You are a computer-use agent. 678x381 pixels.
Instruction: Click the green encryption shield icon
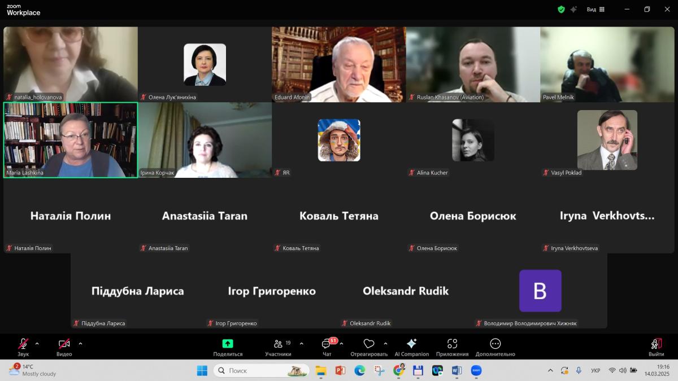[561, 10]
